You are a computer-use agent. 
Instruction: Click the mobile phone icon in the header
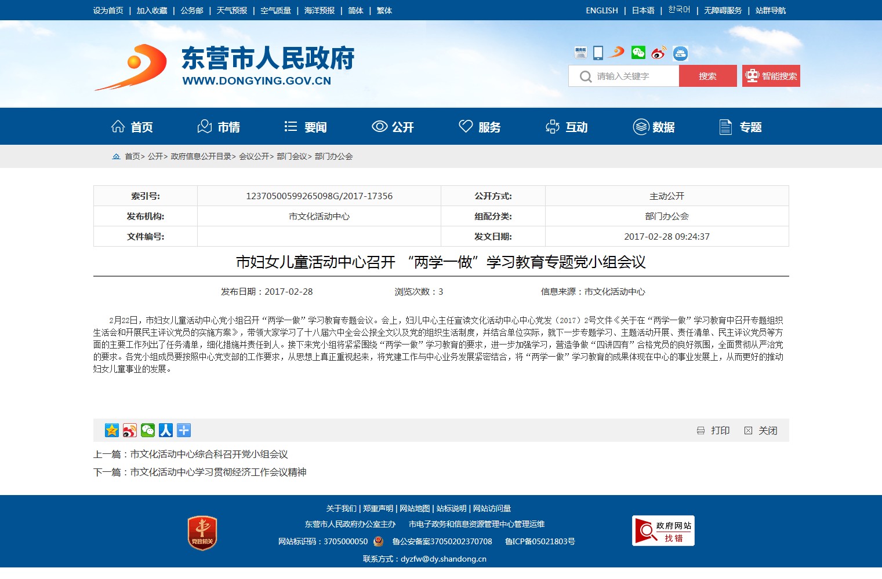click(598, 53)
